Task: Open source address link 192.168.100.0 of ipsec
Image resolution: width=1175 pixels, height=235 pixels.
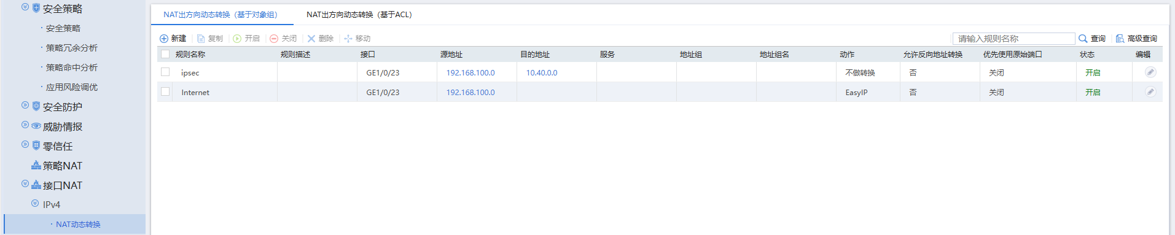Action: pos(470,72)
